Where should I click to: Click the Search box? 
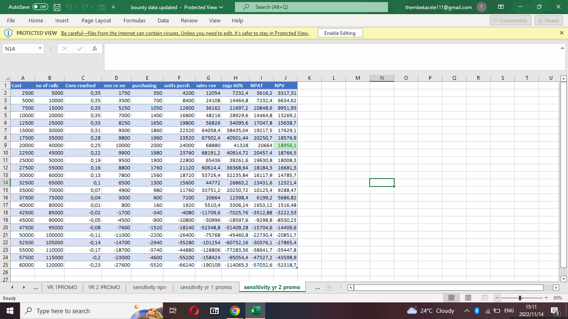tap(311, 7)
